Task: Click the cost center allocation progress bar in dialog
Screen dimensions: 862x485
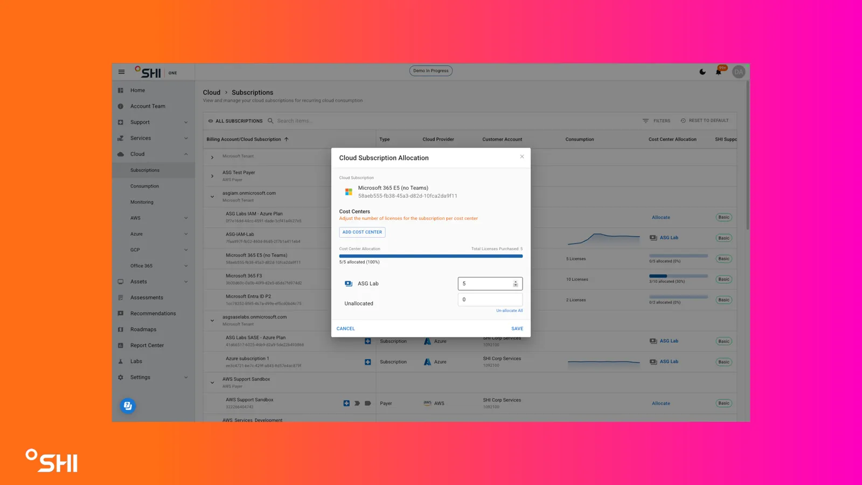Action: (x=431, y=256)
